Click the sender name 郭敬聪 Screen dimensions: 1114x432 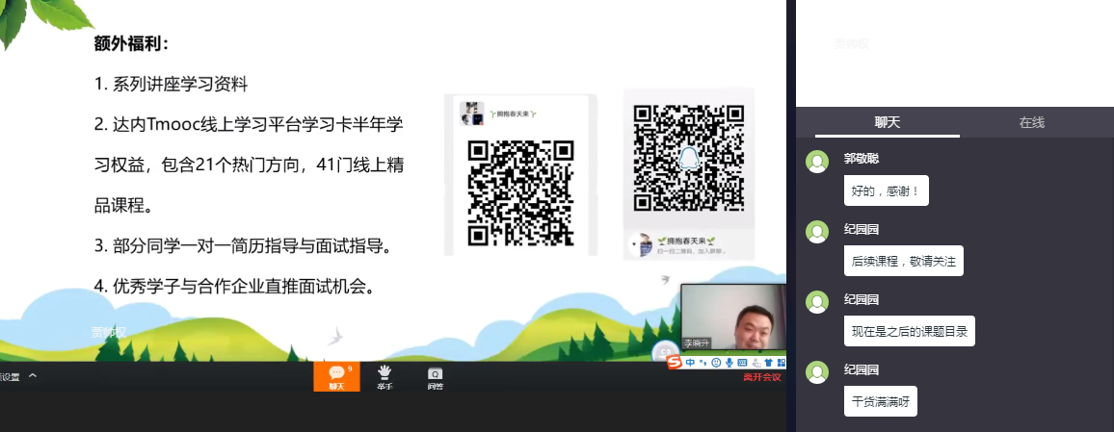[x=862, y=158]
